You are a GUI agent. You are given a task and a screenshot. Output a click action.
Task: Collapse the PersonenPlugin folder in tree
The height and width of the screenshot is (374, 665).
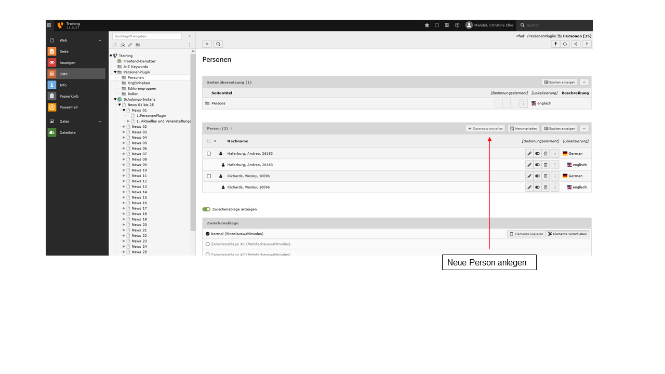click(115, 72)
